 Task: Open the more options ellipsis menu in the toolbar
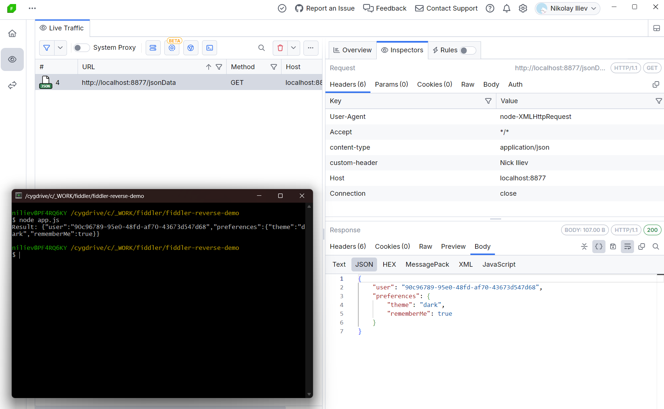(x=311, y=48)
